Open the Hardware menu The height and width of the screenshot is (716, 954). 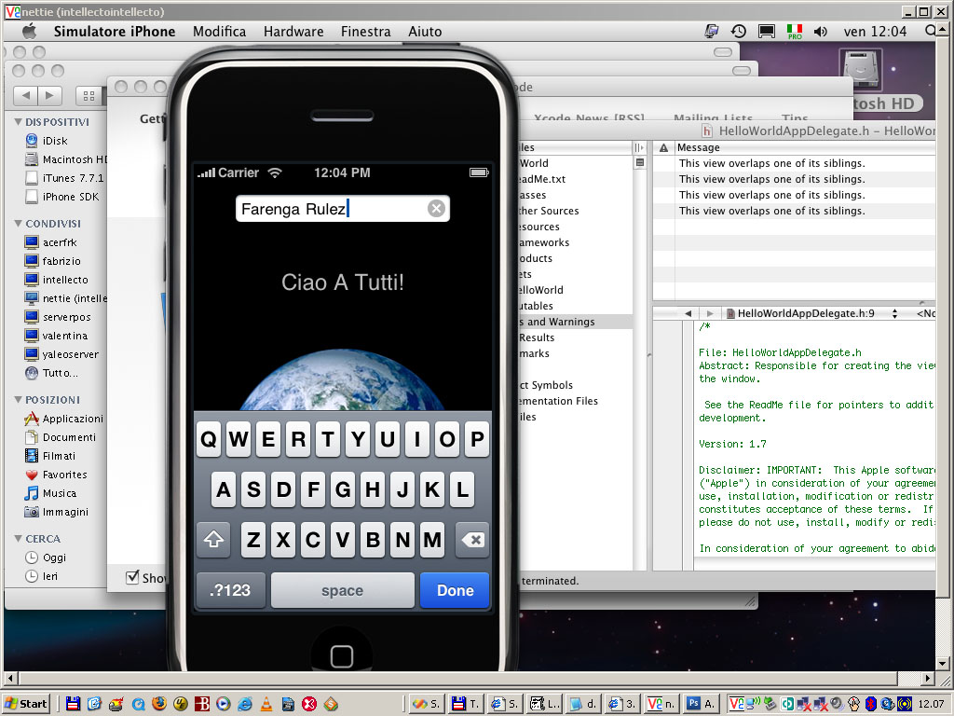pos(293,32)
